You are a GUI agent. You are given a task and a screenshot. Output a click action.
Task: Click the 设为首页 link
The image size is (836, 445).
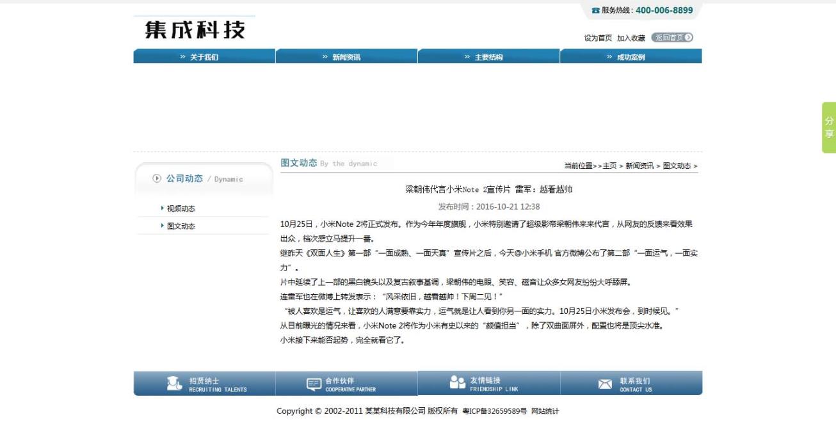[x=598, y=38]
